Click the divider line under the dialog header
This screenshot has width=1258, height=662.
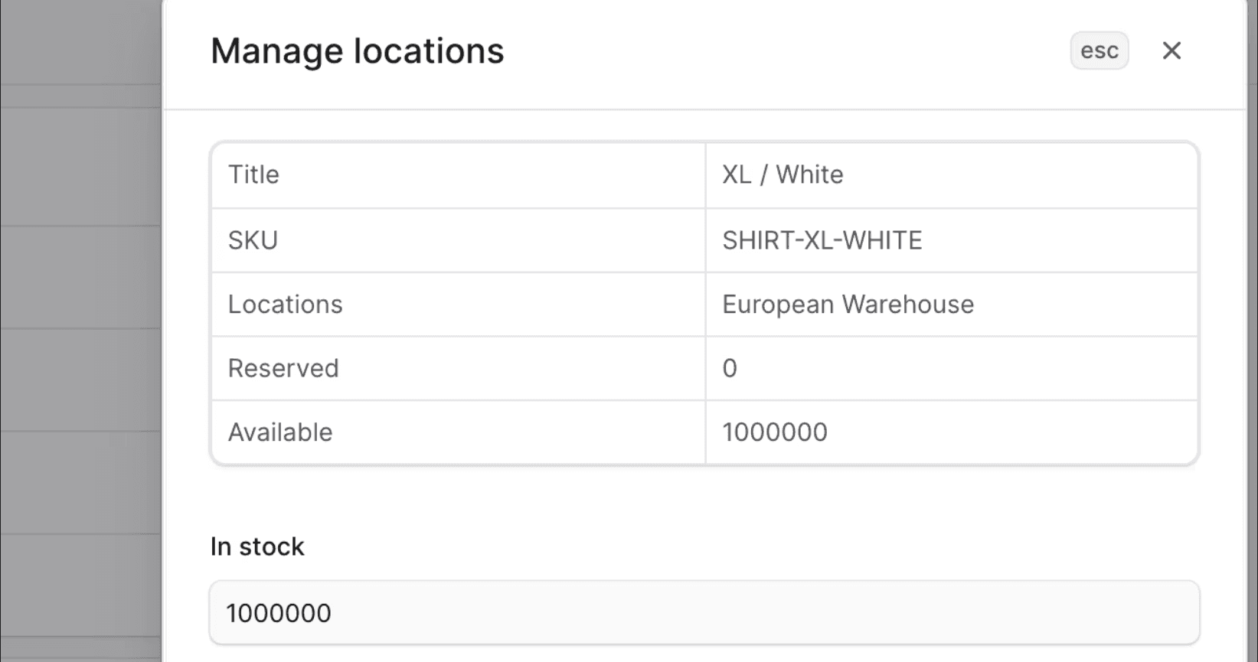pos(704,109)
